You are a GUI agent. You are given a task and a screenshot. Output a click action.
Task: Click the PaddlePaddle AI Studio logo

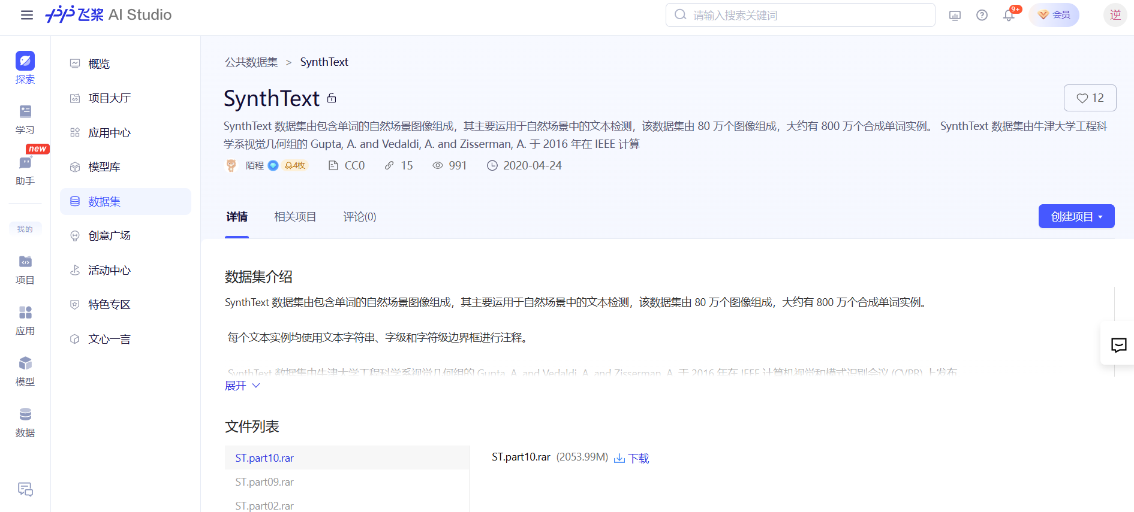point(109,14)
